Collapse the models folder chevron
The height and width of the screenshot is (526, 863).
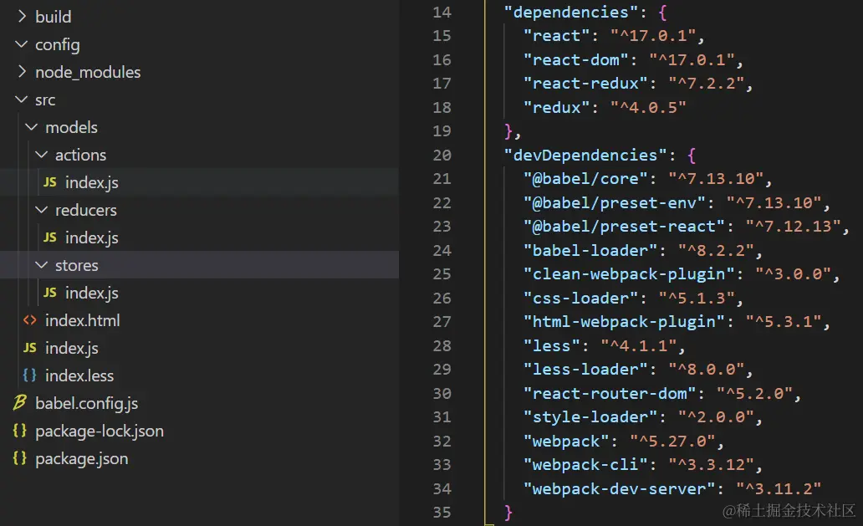coord(32,127)
